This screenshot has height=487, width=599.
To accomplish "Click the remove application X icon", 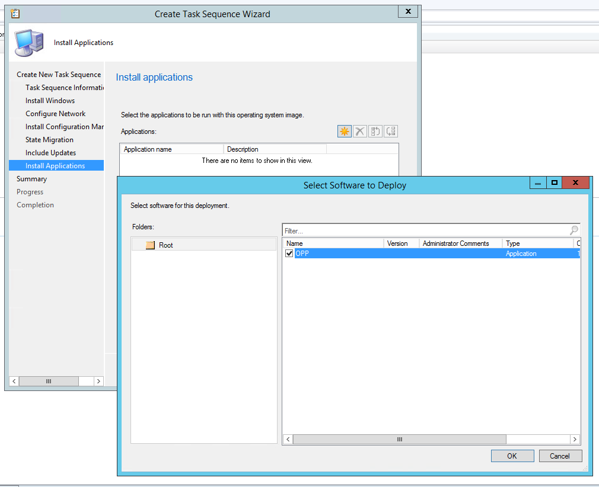I will coord(360,131).
